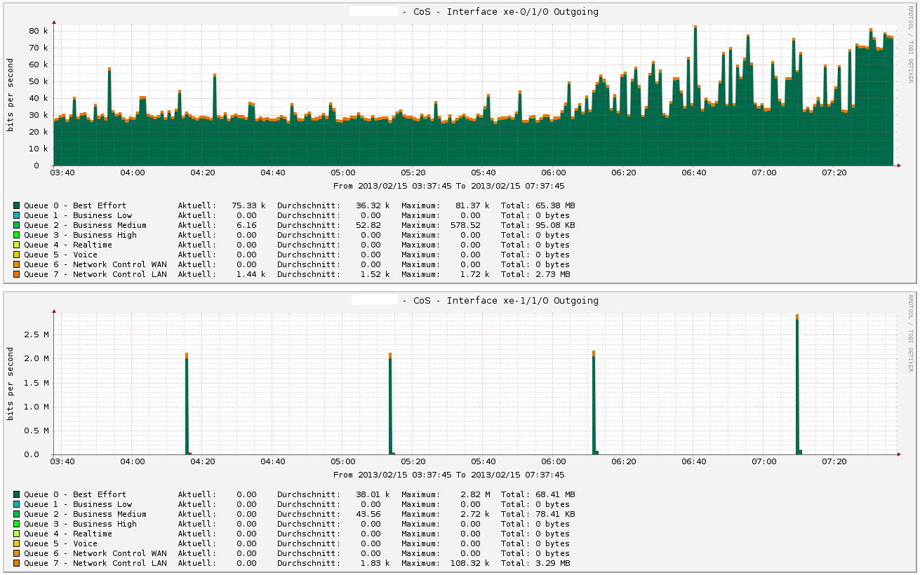Click Queue 2 Business Medium swatch in xe-1/1/0 legend

[16, 514]
